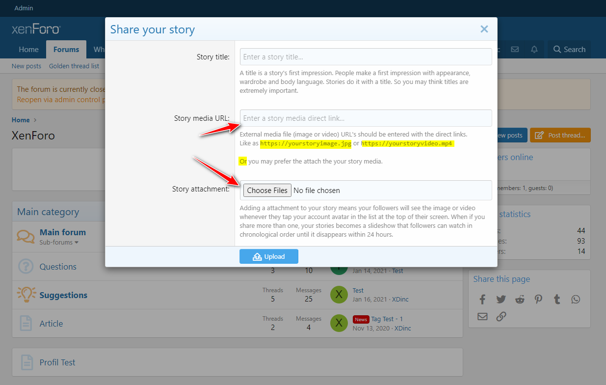The image size is (606, 385).
Task: Close the Share your story dialog
Action: [x=484, y=29]
